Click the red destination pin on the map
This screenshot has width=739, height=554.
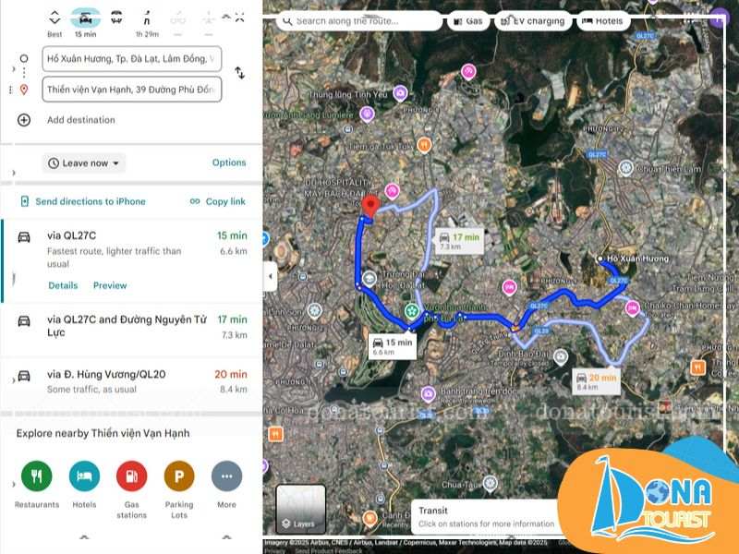click(370, 206)
